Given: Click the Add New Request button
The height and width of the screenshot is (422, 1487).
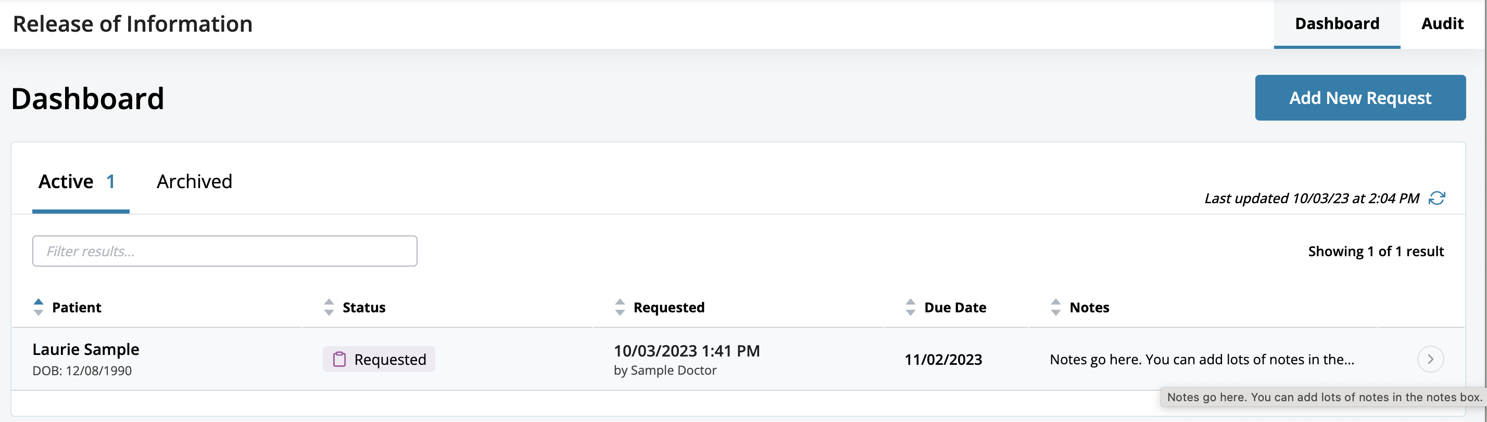Looking at the screenshot, I should (1360, 98).
